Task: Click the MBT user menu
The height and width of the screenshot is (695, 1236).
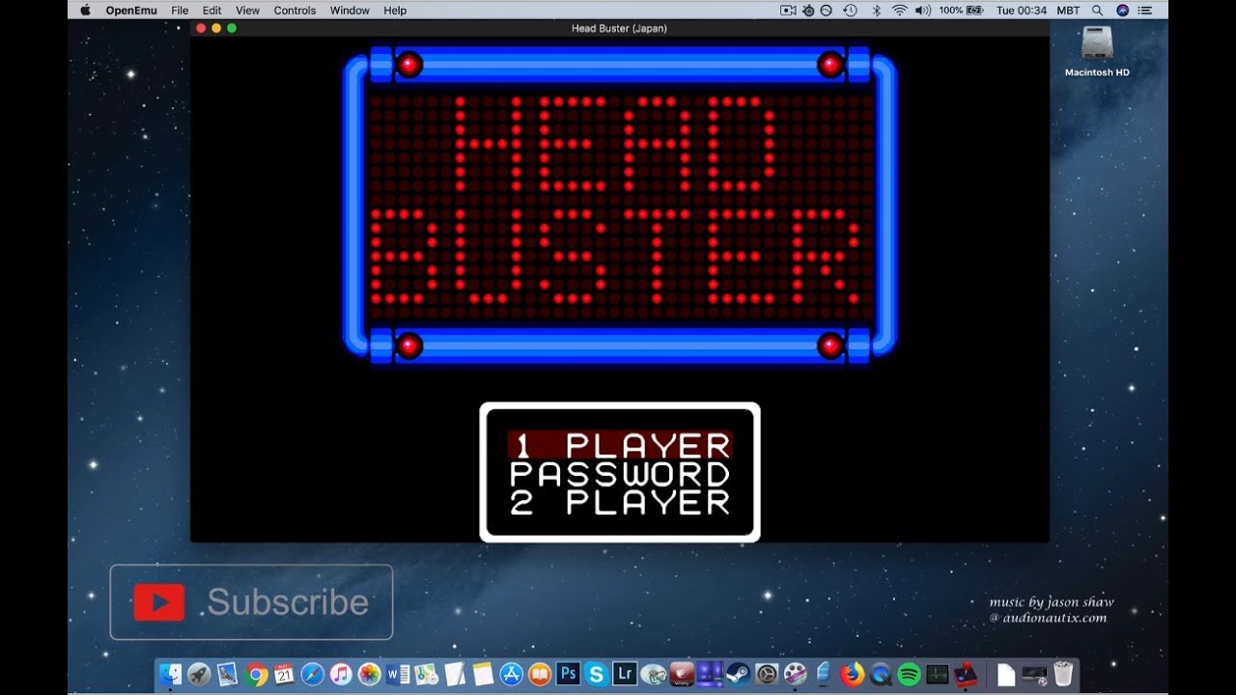Action: (x=1068, y=11)
